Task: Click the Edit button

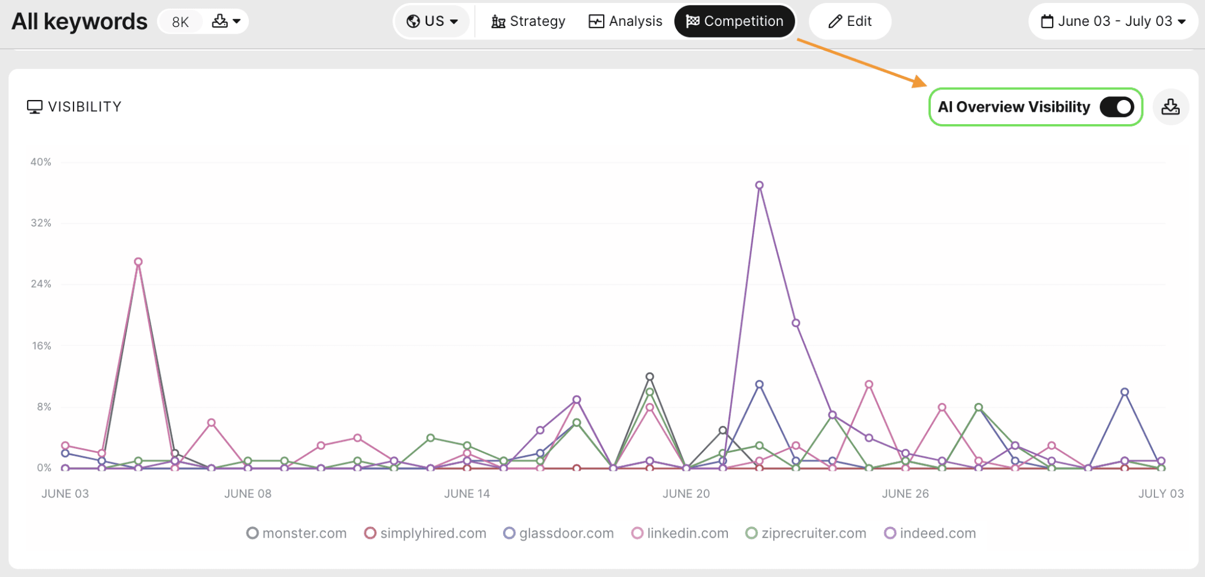Action: click(849, 21)
